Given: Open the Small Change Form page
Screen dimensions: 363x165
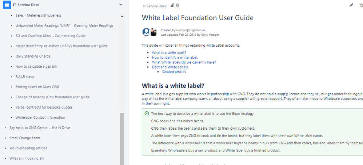Looking at the screenshot, I should [x=24, y=138].
